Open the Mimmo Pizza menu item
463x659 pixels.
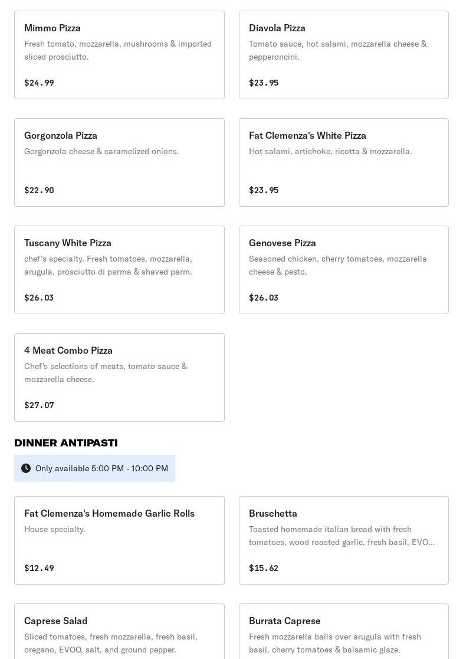click(119, 55)
